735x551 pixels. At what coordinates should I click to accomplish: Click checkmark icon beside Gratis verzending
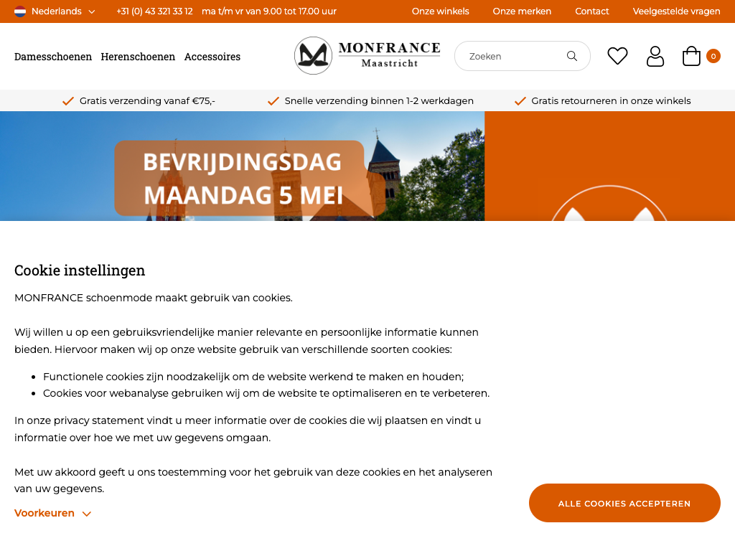(68, 100)
